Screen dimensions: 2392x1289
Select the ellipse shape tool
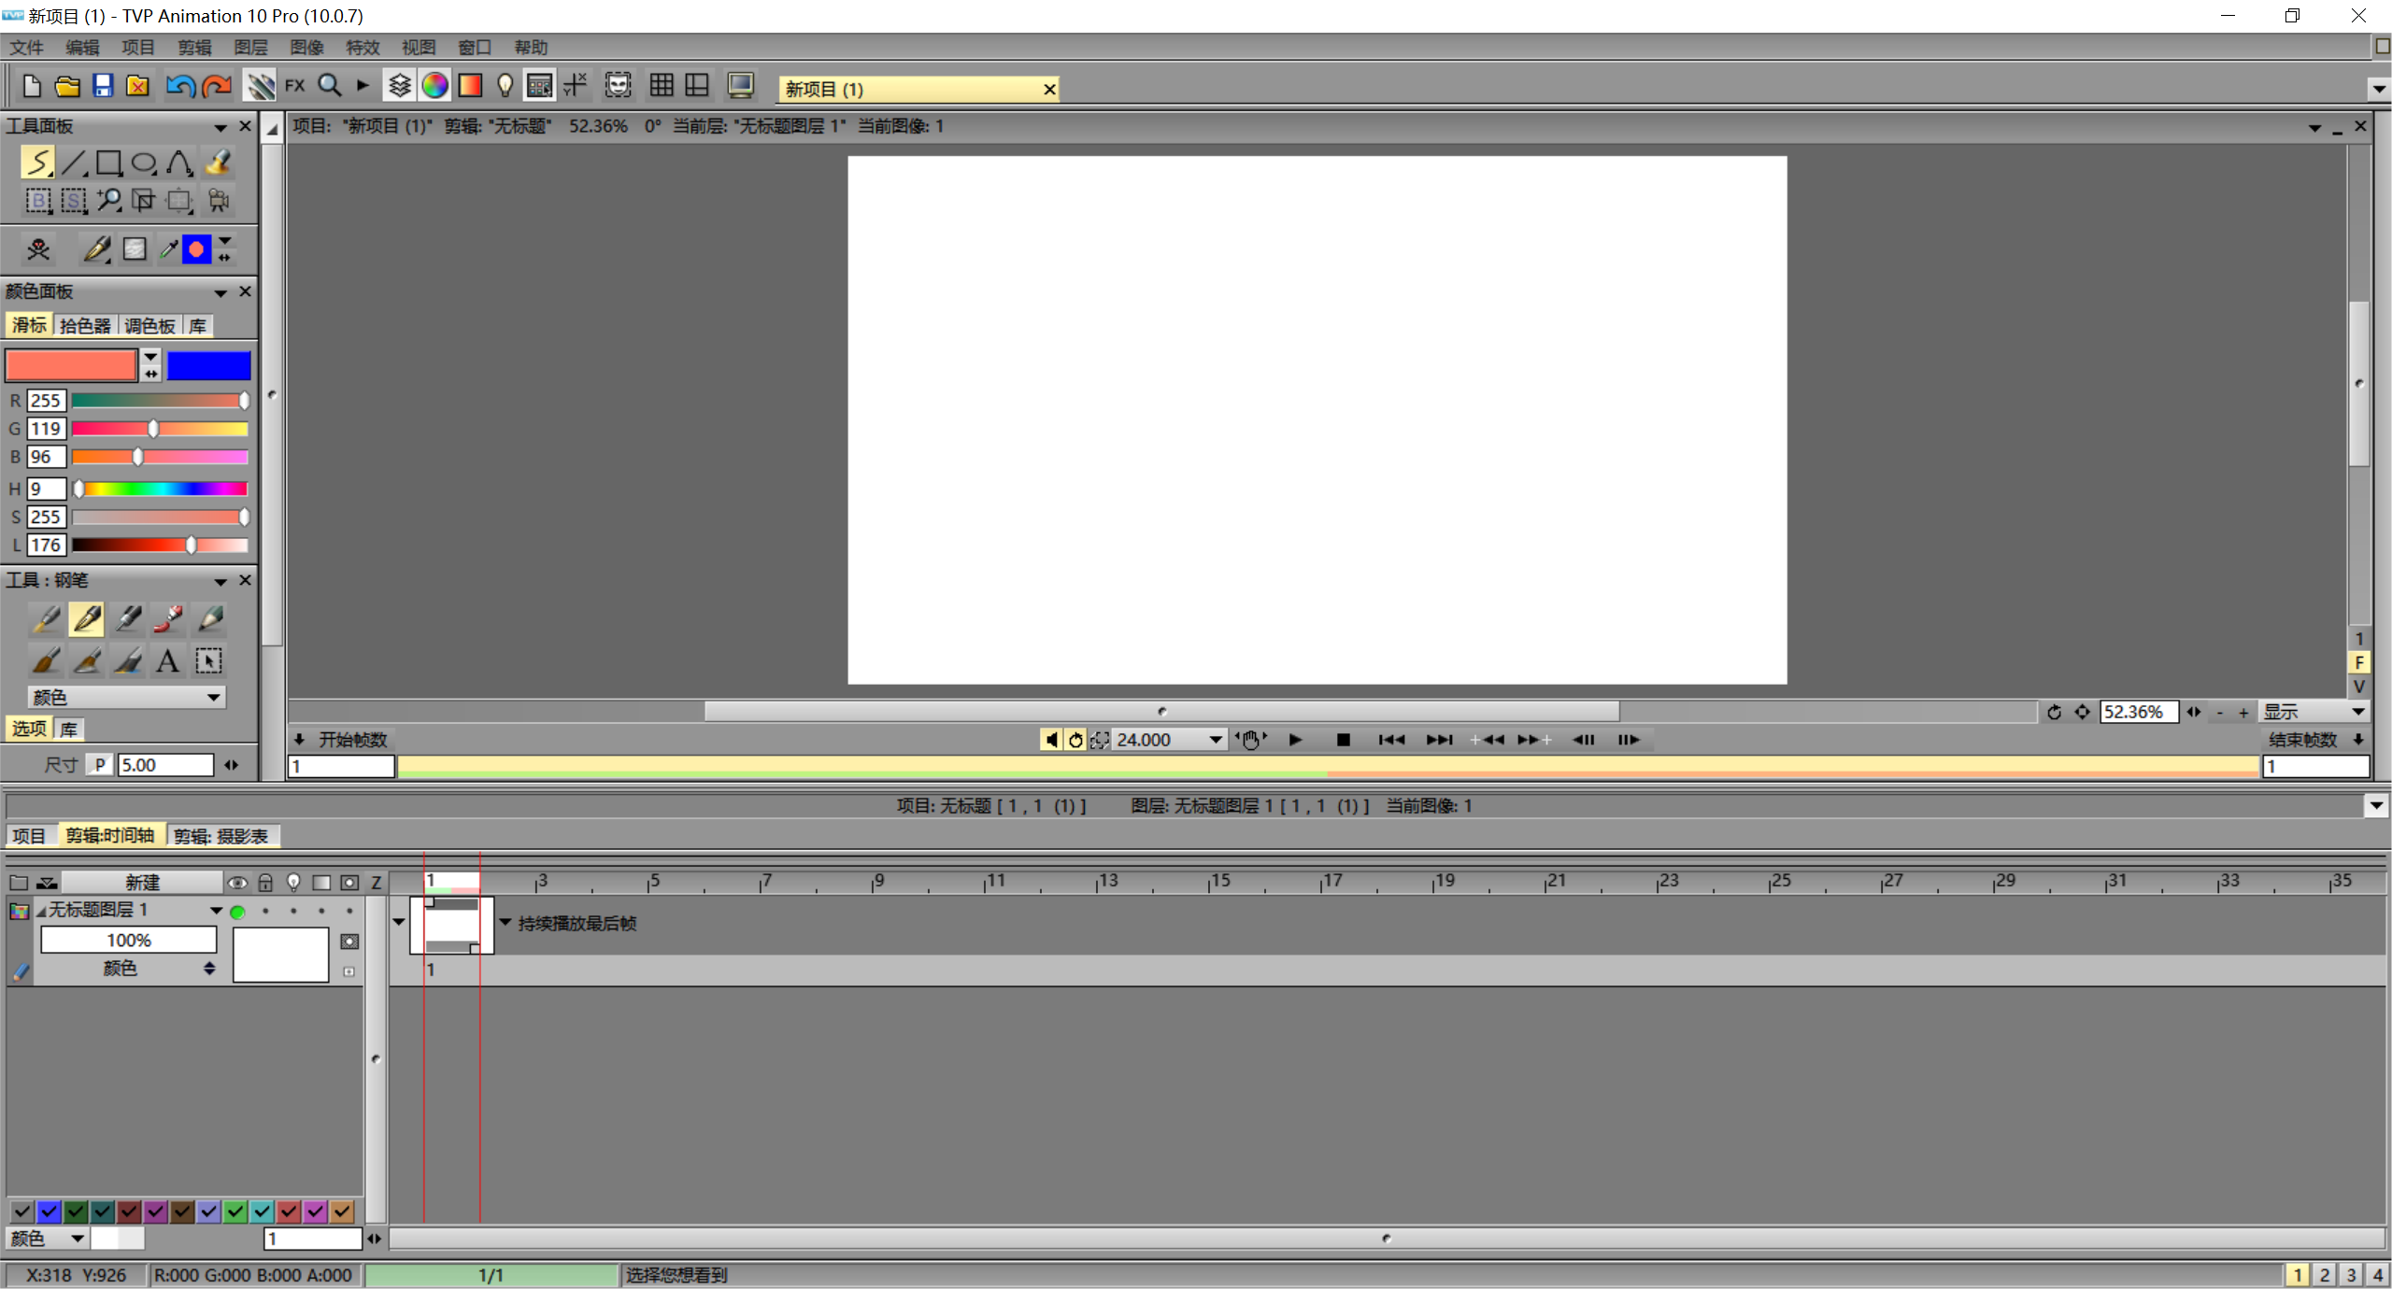(x=144, y=163)
